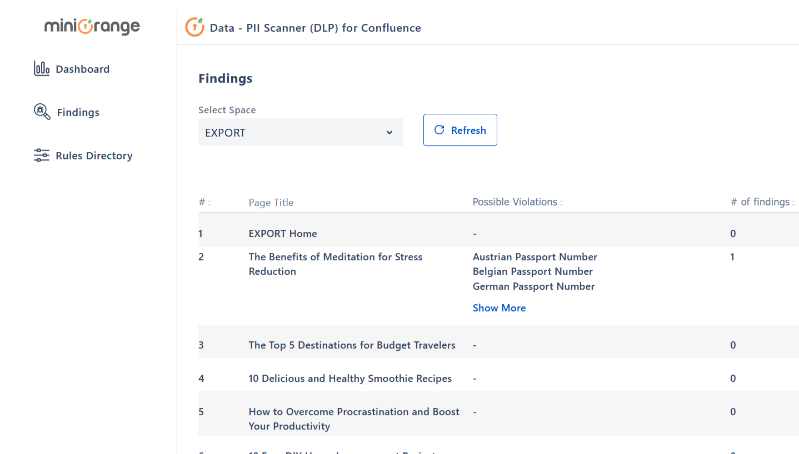Click the Dashboard bar chart icon

point(42,69)
